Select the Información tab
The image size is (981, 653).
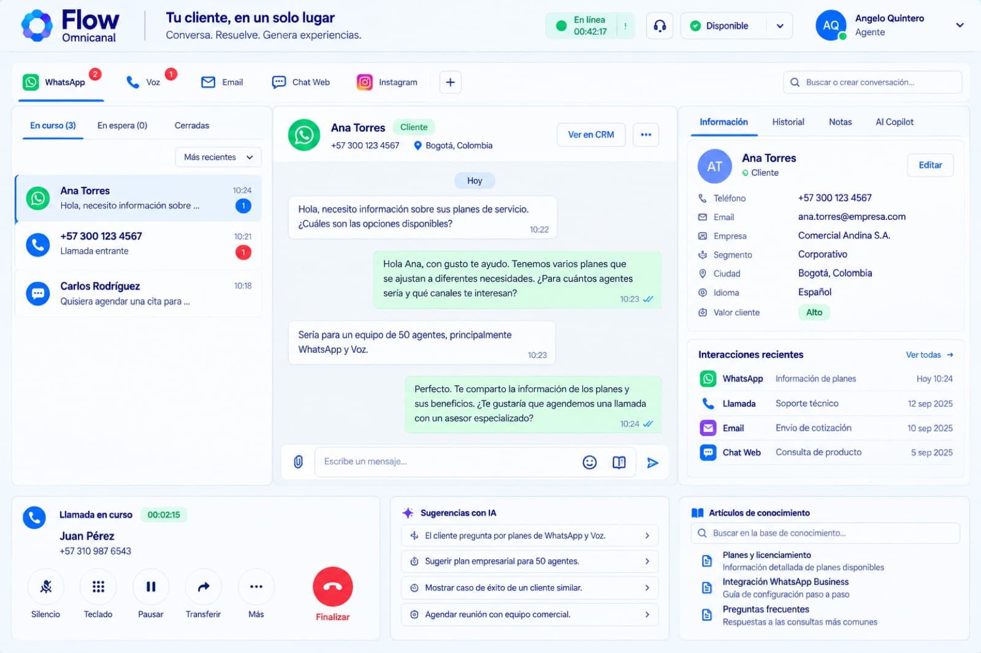tap(723, 122)
